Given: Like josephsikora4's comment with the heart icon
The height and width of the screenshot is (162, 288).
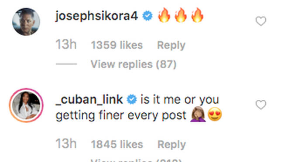Looking at the screenshot, I should point(261,21).
